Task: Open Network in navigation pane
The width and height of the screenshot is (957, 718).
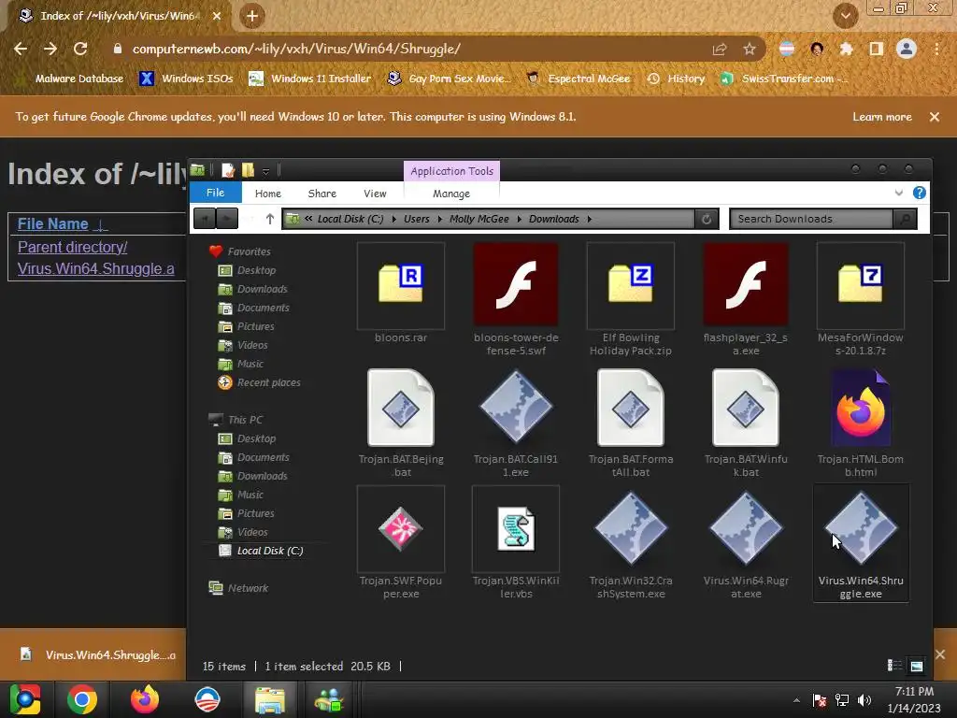Action: (x=238, y=588)
